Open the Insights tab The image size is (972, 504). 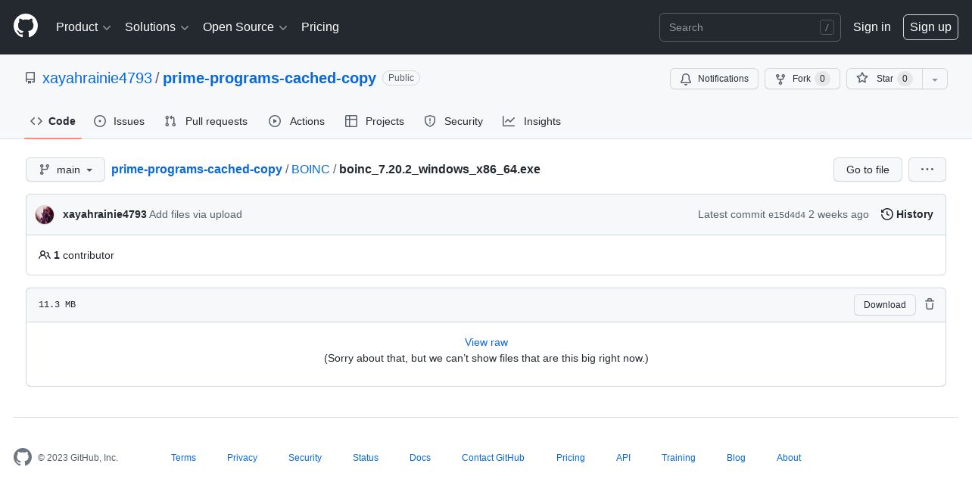pos(532,121)
